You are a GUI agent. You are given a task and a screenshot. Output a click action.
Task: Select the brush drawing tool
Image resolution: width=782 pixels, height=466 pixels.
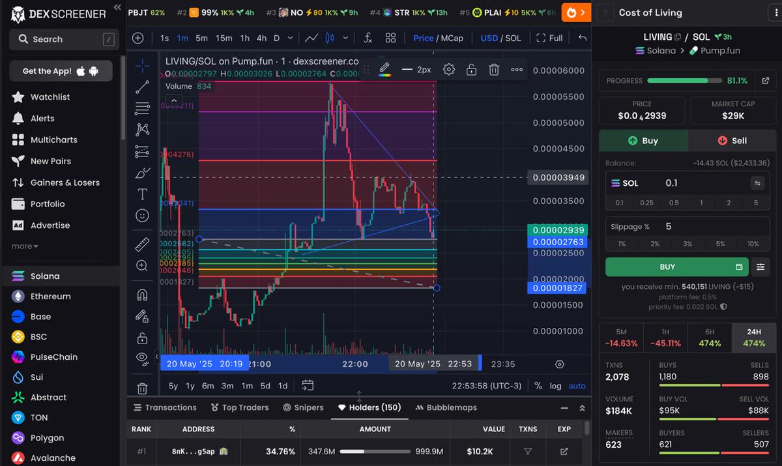click(x=142, y=173)
